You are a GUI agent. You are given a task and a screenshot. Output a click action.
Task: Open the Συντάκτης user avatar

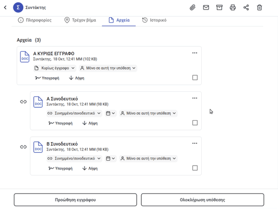coord(18,7)
